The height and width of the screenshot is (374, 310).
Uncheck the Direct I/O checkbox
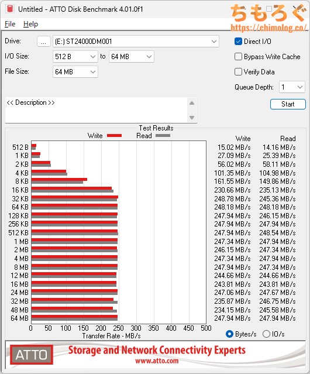pos(238,42)
